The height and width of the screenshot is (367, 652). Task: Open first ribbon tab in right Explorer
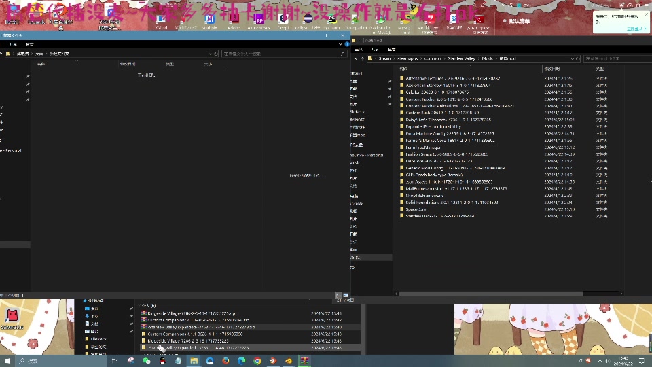pos(359,49)
